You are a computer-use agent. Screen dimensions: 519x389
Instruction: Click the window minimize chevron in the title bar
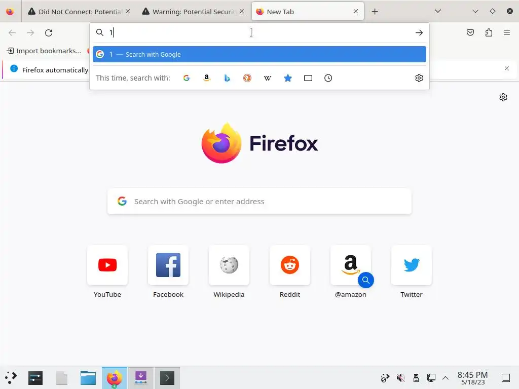475,11
